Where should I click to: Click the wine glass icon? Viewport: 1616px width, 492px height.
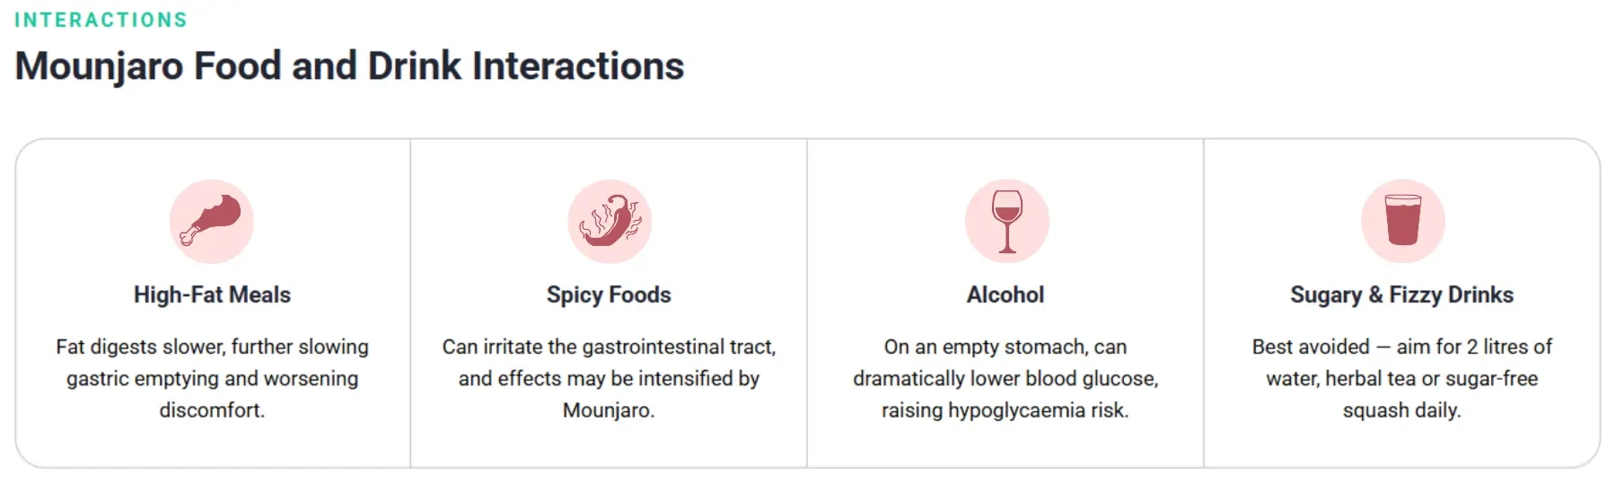click(x=1006, y=222)
